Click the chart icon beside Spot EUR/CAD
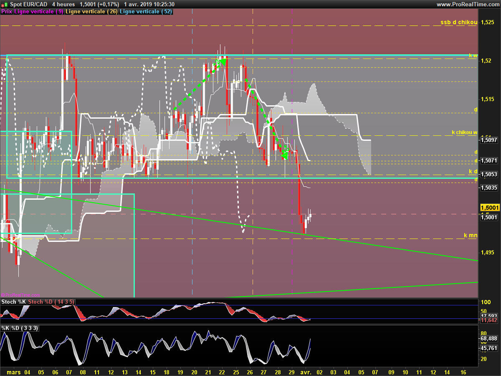Image resolution: width=501 pixels, height=376 pixels. tap(4, 4)
